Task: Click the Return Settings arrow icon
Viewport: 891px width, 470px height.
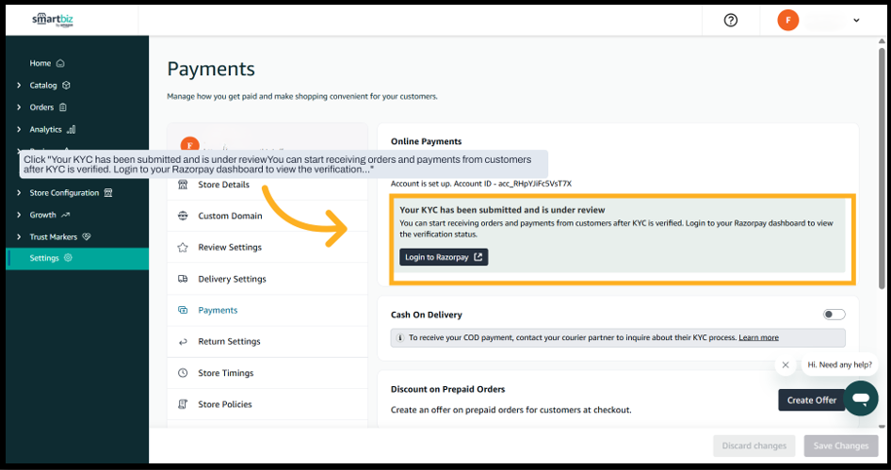Action: coord(183,341)
